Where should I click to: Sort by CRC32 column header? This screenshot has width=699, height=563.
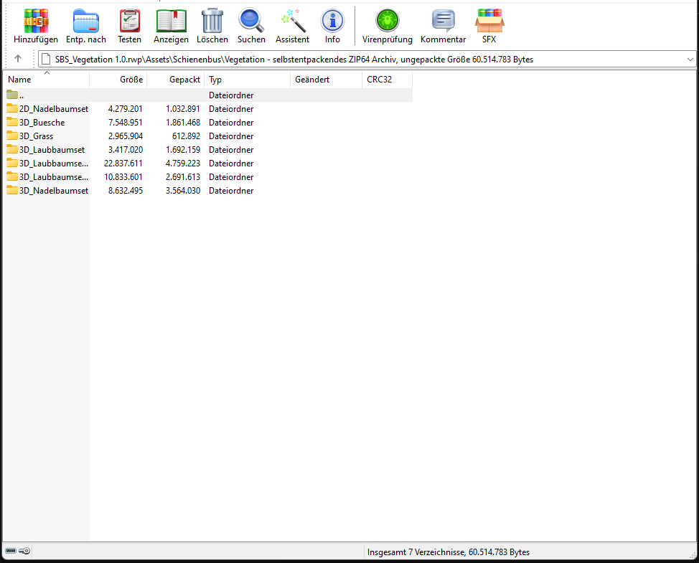[x=388, y=80]
